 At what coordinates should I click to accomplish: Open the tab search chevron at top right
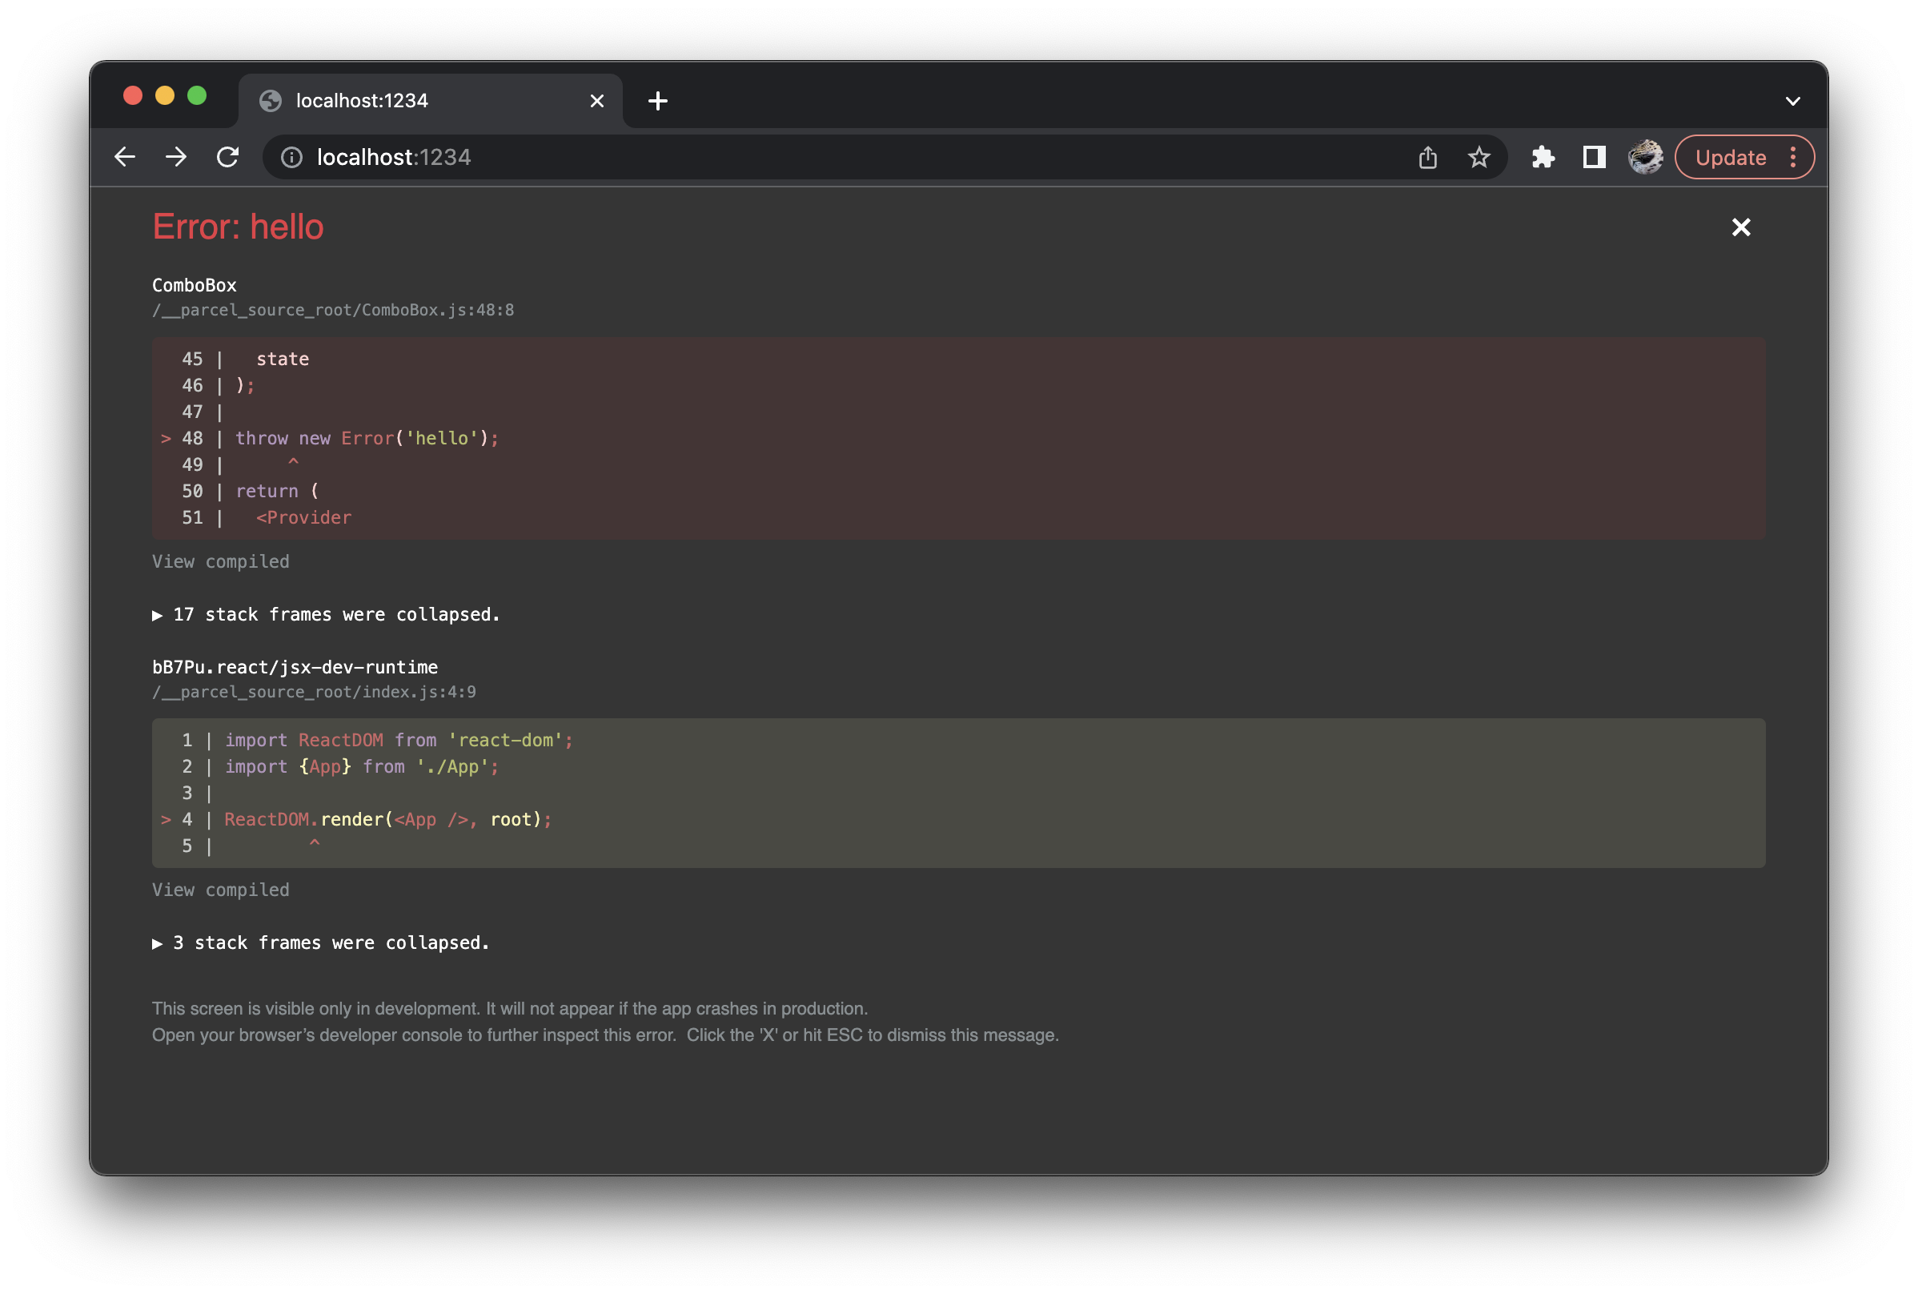1792,100
